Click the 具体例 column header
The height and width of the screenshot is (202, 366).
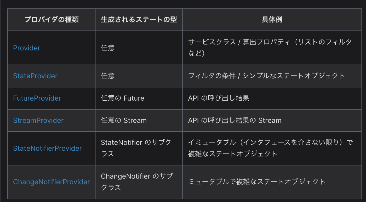[272, 20]
